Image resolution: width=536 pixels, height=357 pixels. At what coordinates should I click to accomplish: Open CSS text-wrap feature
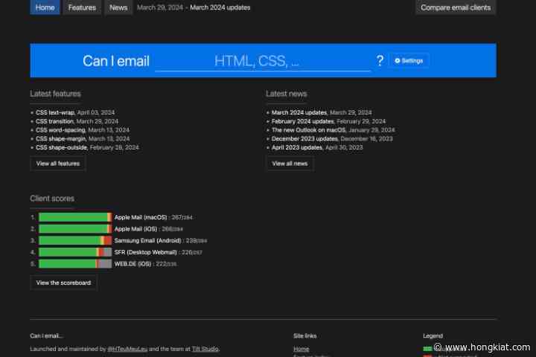point(55,112)
